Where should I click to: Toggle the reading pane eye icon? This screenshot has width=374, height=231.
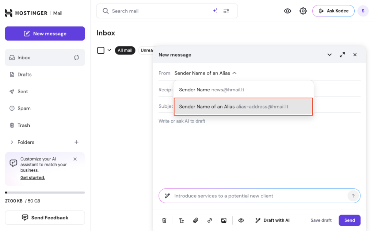coord(287,11)
